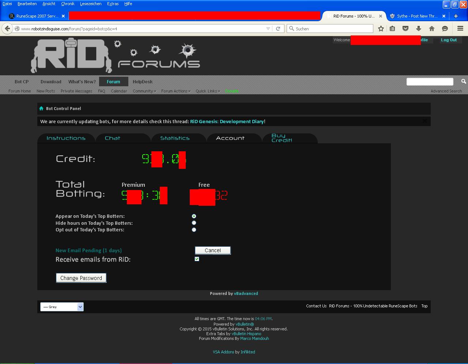Click the home icon beside Bot Control Panel

click(x=41, y=109)
